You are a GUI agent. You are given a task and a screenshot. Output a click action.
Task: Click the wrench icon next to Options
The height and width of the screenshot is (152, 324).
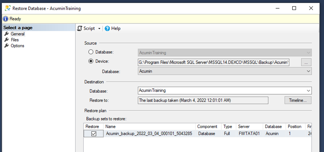click(x=7, y=46)
